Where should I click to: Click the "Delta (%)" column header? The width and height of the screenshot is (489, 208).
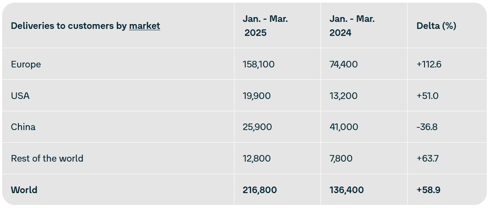coord(436,26)
